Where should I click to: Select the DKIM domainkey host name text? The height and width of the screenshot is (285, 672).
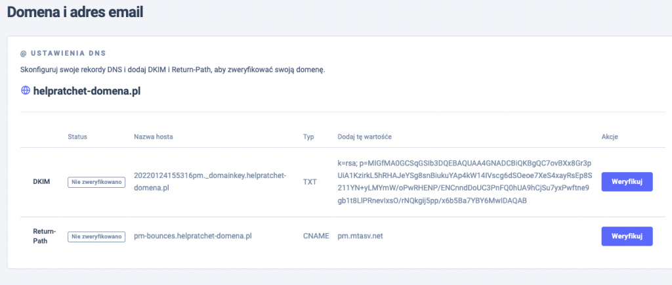click(x=209, y=181)
